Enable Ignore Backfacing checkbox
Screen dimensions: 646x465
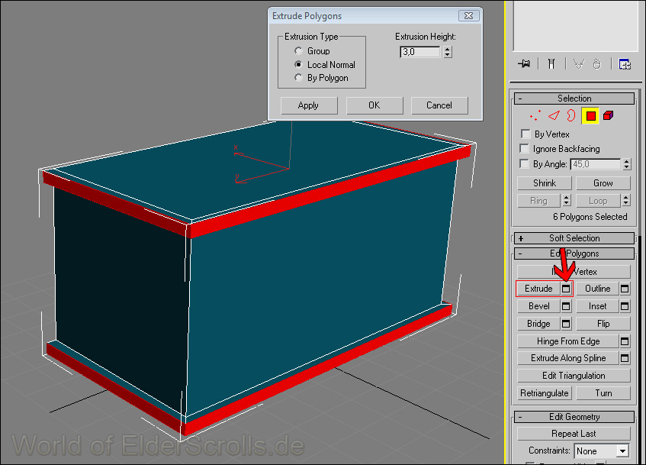point(524,148)
